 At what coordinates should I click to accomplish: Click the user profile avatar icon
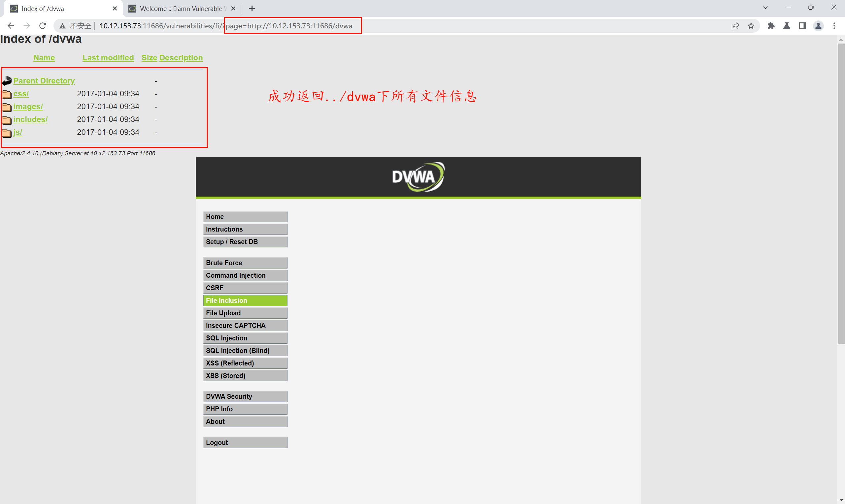(818, 26)
